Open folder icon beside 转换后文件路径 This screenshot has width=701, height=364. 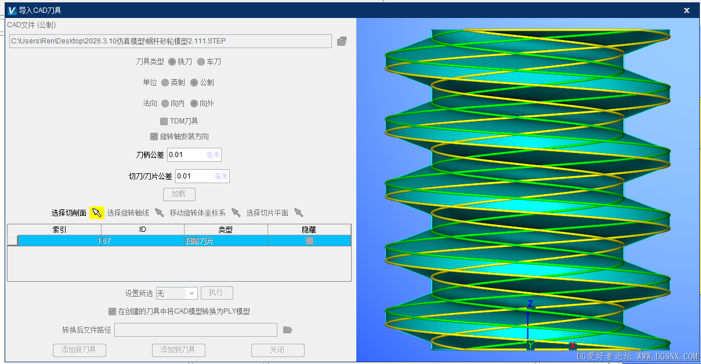pos(287,330)
